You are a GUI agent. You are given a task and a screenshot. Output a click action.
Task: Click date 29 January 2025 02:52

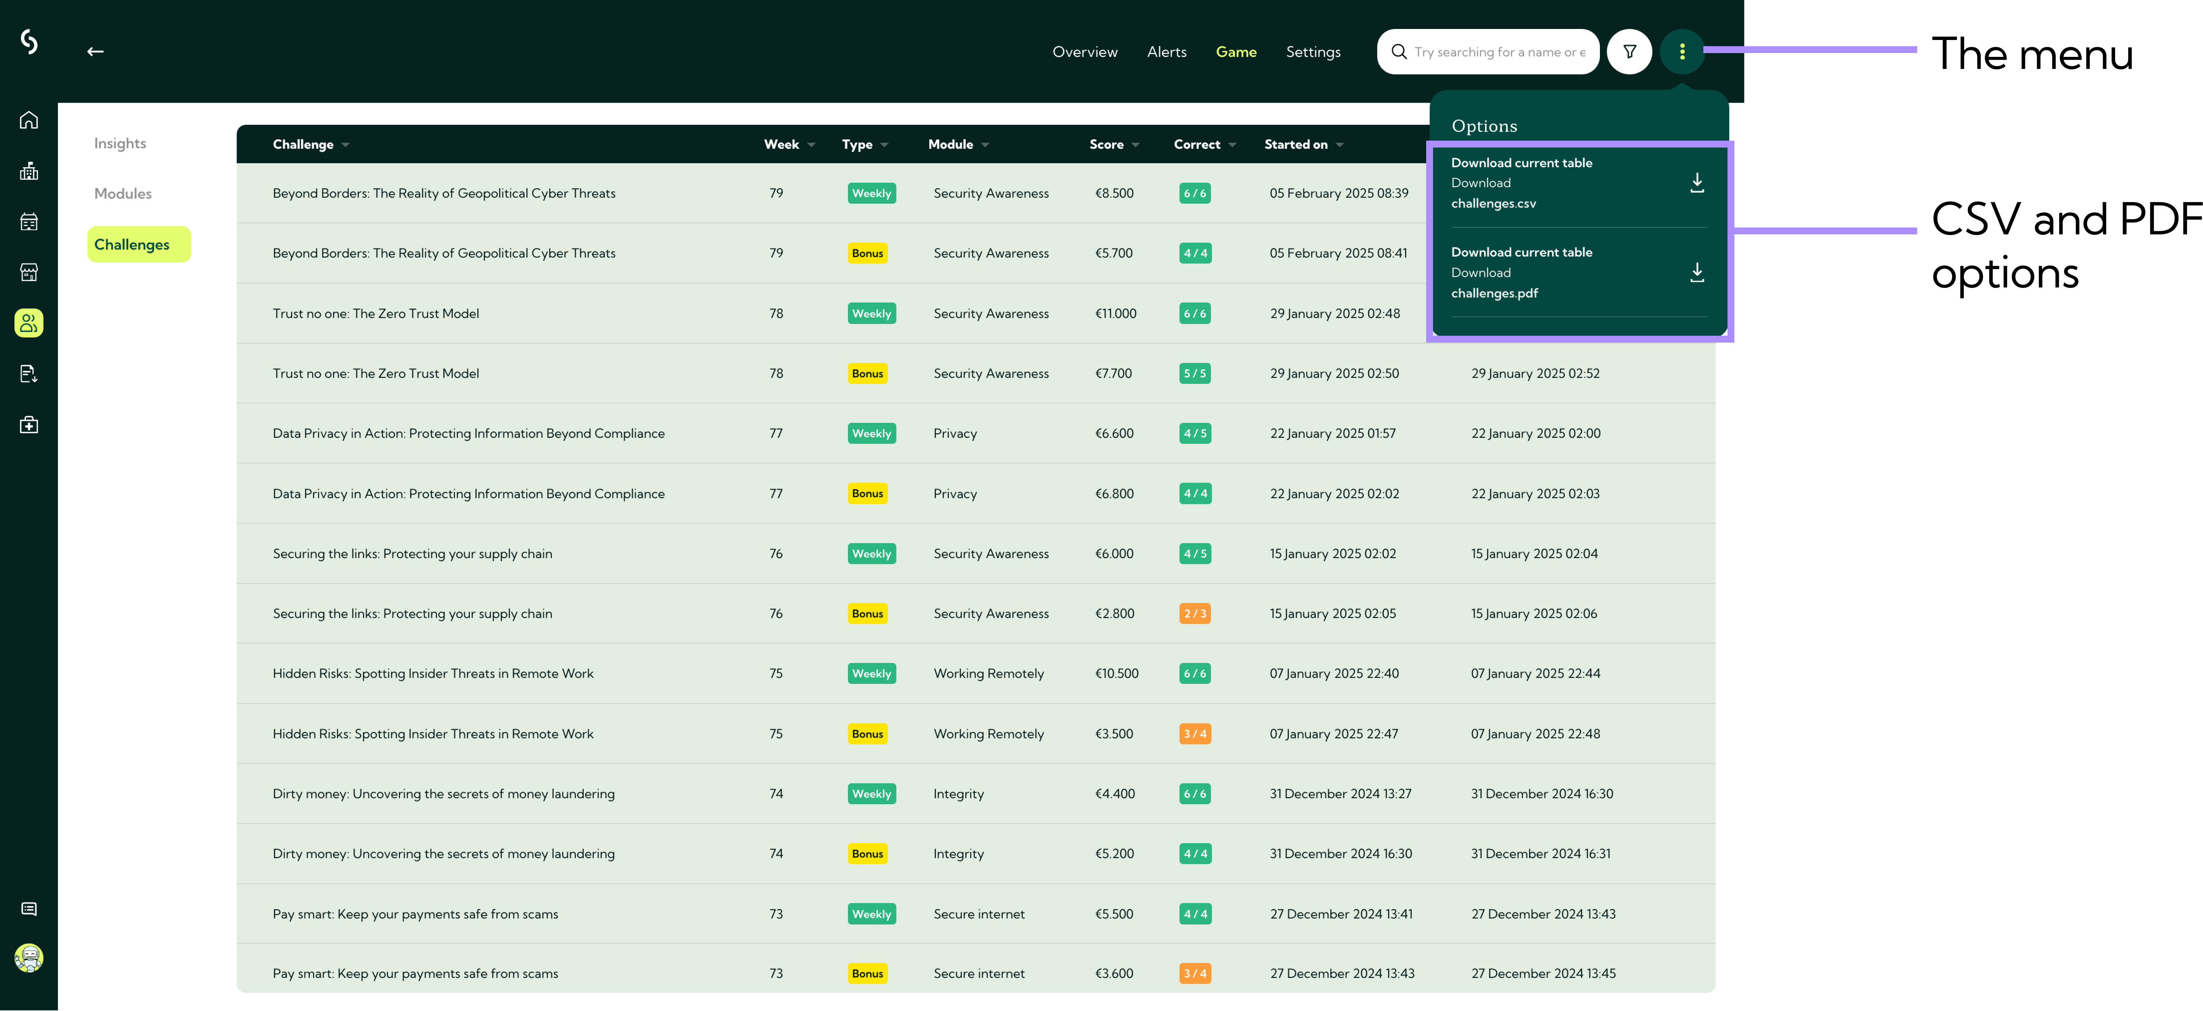(x=1535, y=373)
